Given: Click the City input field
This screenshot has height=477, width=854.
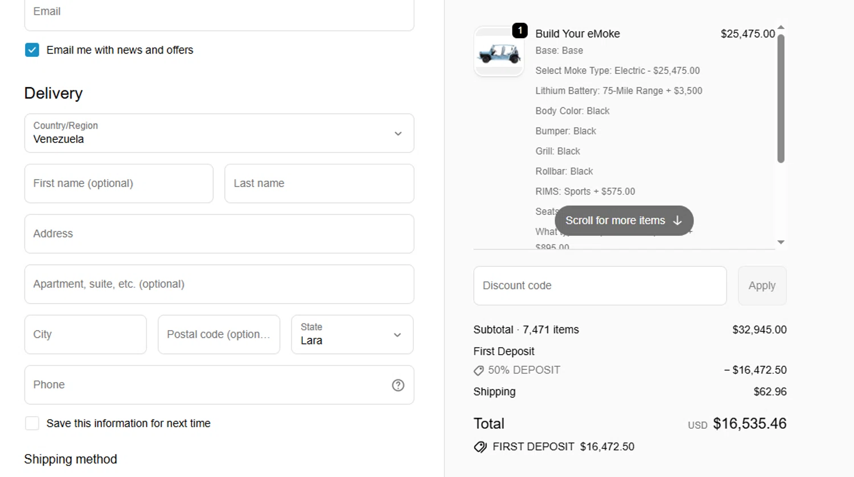Looking at the screenshot, I should [85, 334].
